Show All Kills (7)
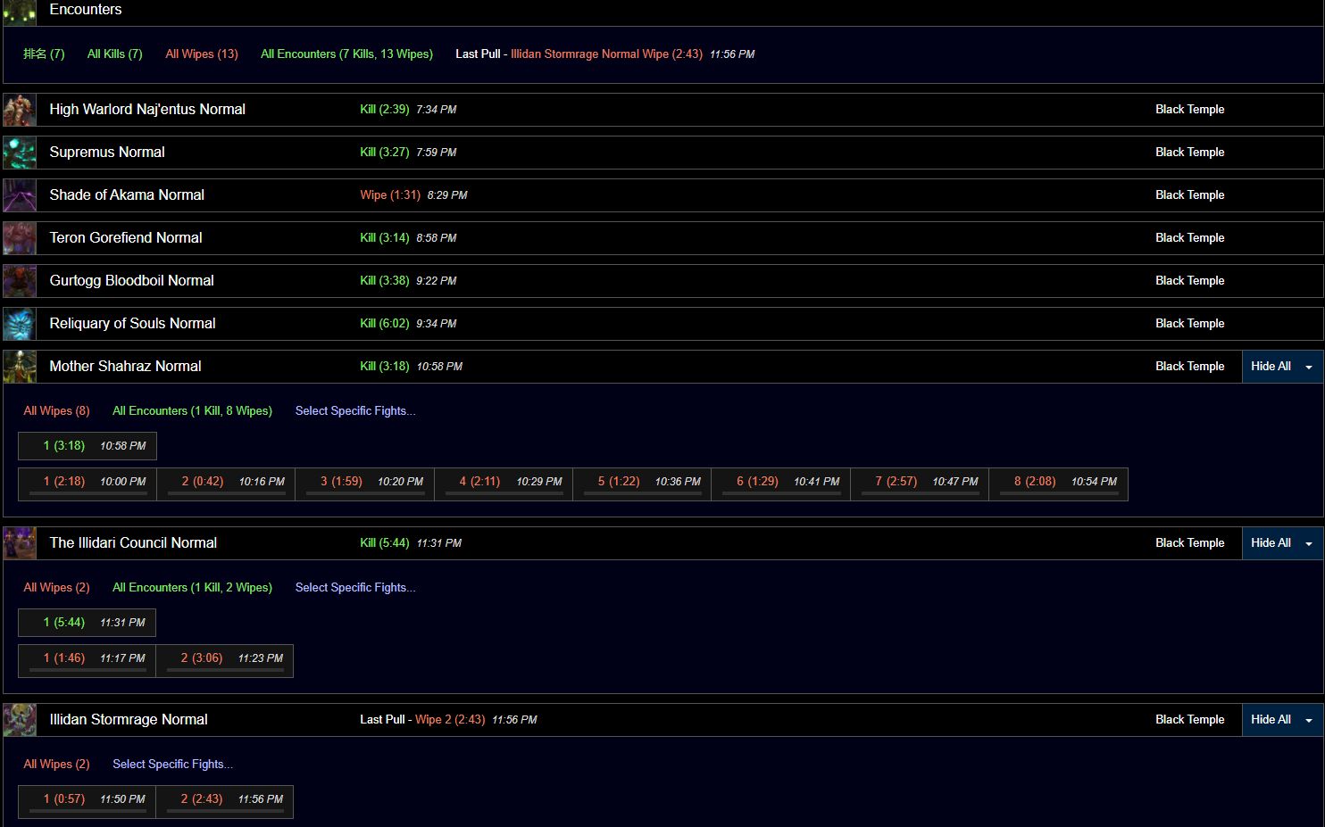 click(x=114, y=54)
